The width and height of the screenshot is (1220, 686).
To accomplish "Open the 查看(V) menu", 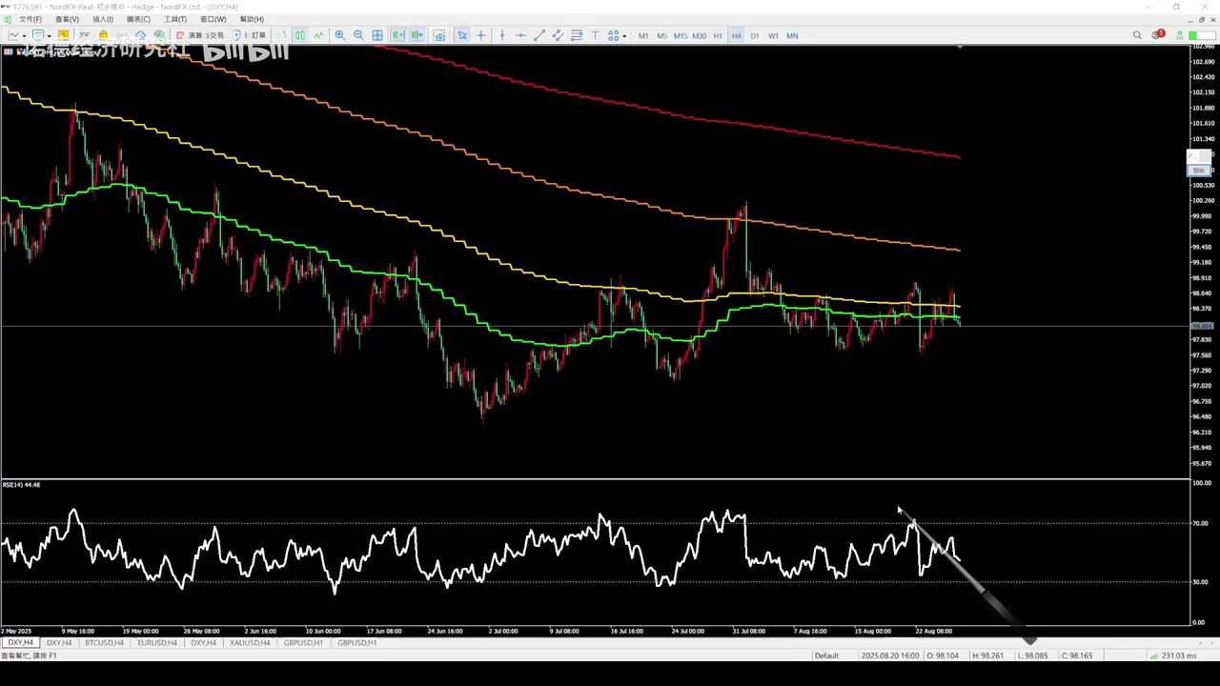I will pyautogui.click(x=67, y=19).
